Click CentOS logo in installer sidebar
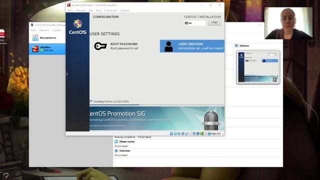The image size is (320, 180). (x=77, y=26)
